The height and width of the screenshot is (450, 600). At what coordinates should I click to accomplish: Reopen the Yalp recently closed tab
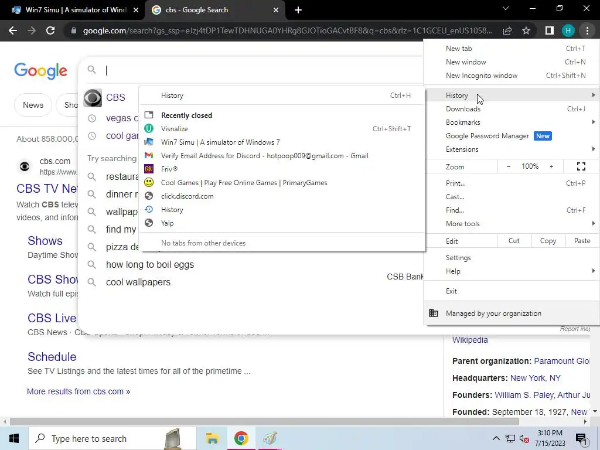coord(282,223)
